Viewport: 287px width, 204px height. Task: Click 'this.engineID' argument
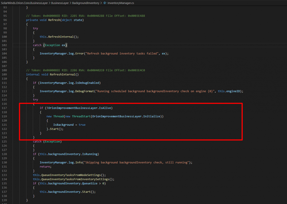pyautogui.click(x=229, y=91)
